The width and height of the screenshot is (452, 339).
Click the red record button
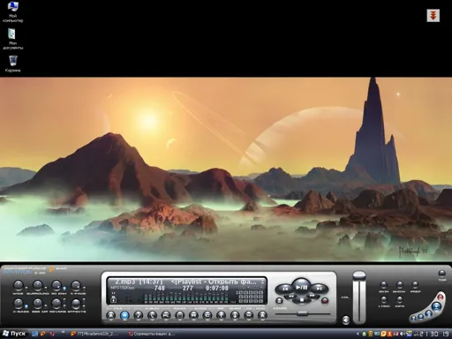[324, 301]
